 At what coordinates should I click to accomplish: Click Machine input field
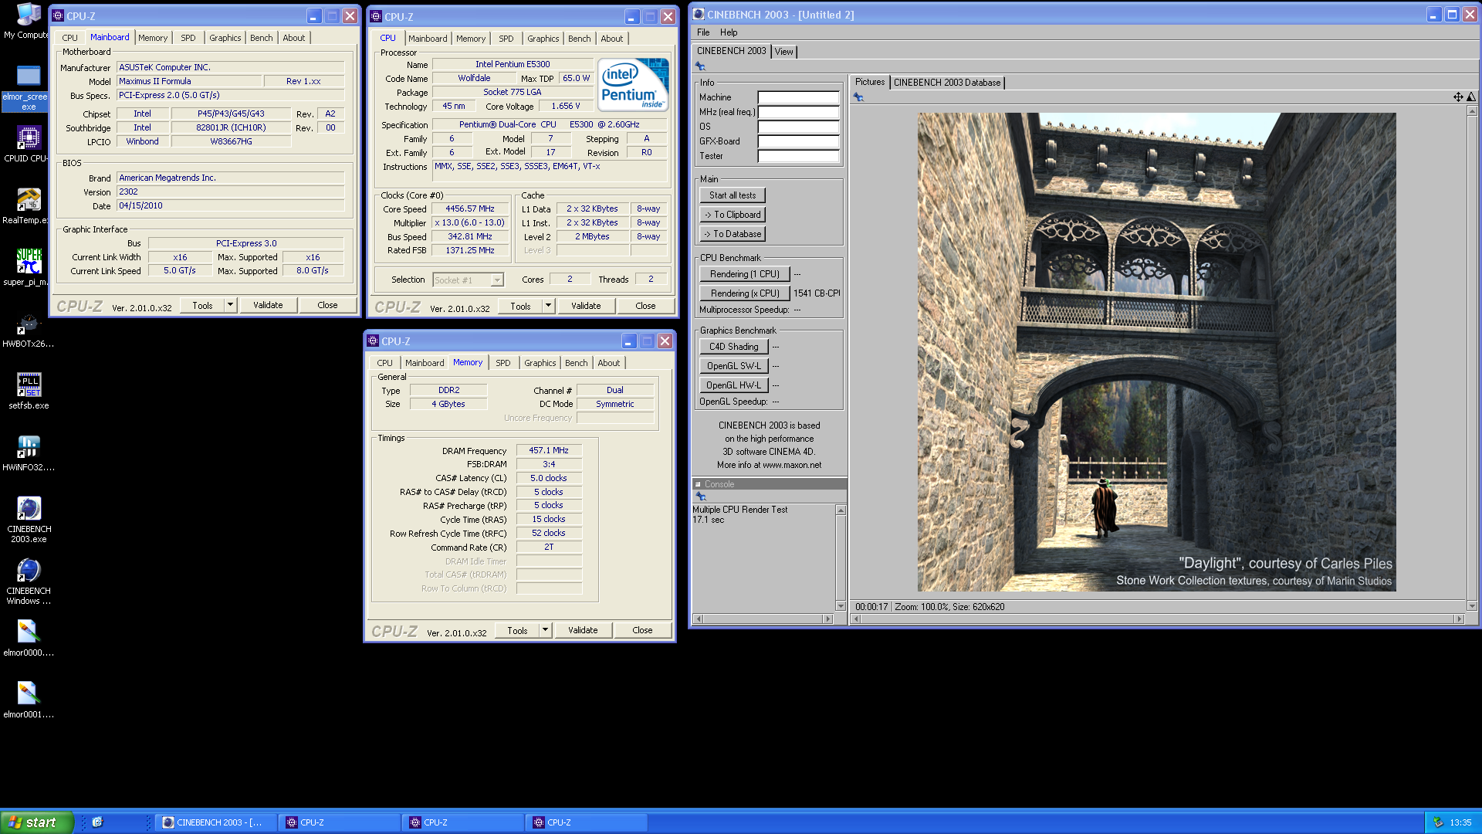coord(798,97)
